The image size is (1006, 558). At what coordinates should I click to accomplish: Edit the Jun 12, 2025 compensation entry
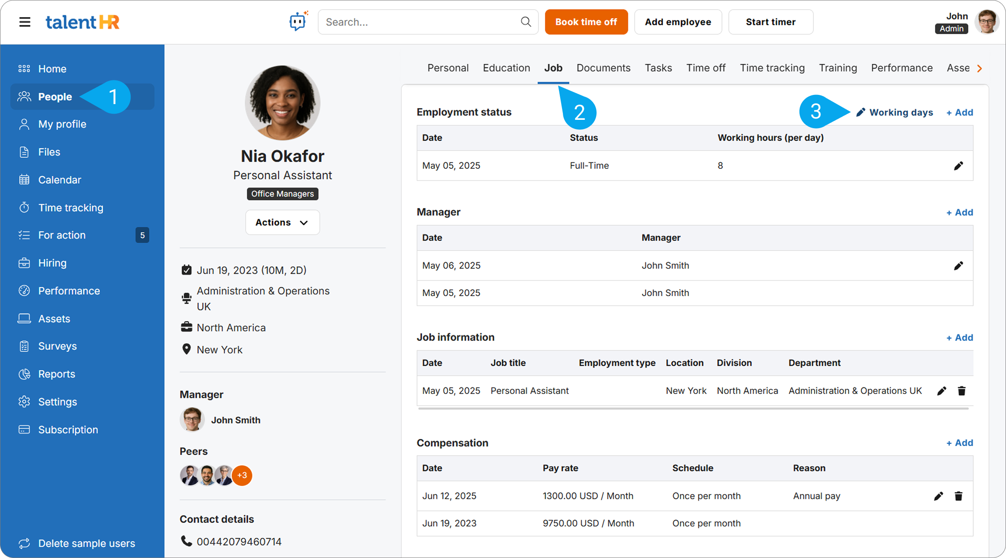coord(938,496)
